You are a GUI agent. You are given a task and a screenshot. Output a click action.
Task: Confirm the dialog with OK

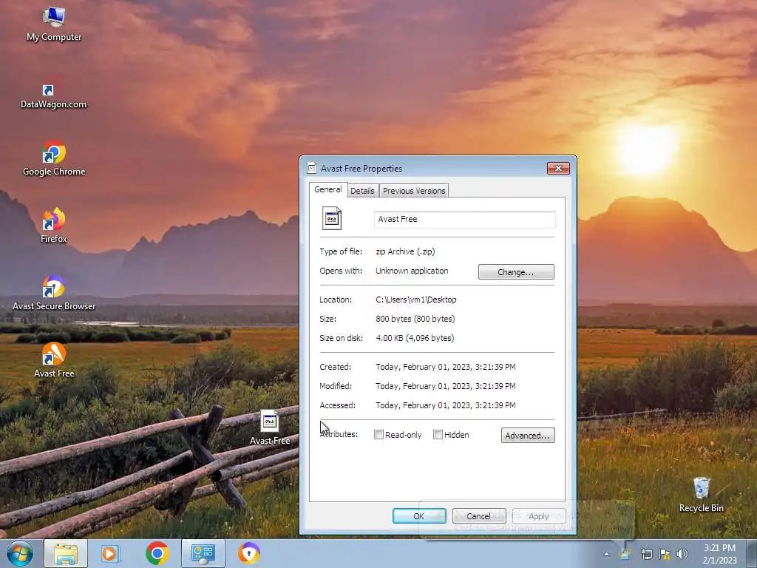419,515
